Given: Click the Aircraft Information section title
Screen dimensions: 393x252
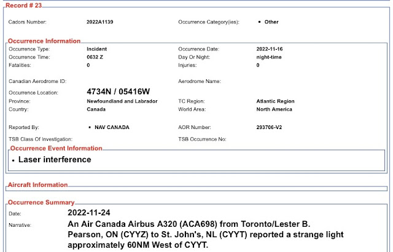Looking at the screenshot, I should point(37,184).
